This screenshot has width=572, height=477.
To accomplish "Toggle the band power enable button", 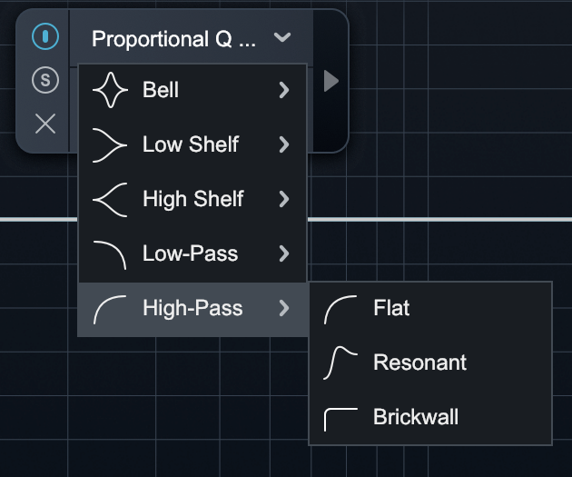I will click(44, 37).
